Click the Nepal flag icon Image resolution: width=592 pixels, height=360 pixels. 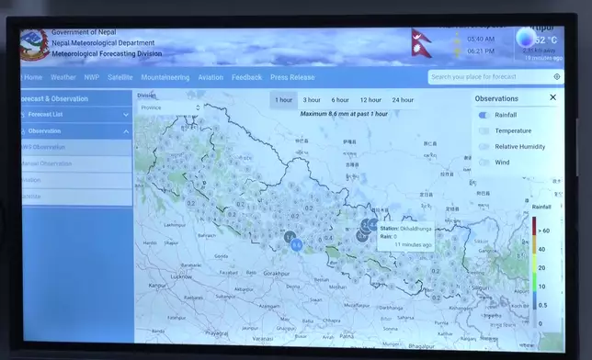click(421, 43)
